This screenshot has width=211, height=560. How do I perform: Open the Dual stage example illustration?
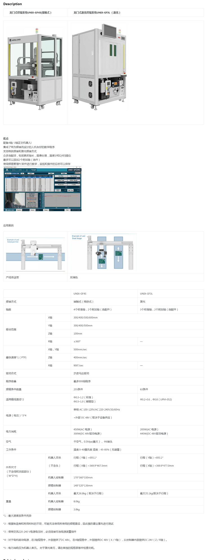(104, 252)
